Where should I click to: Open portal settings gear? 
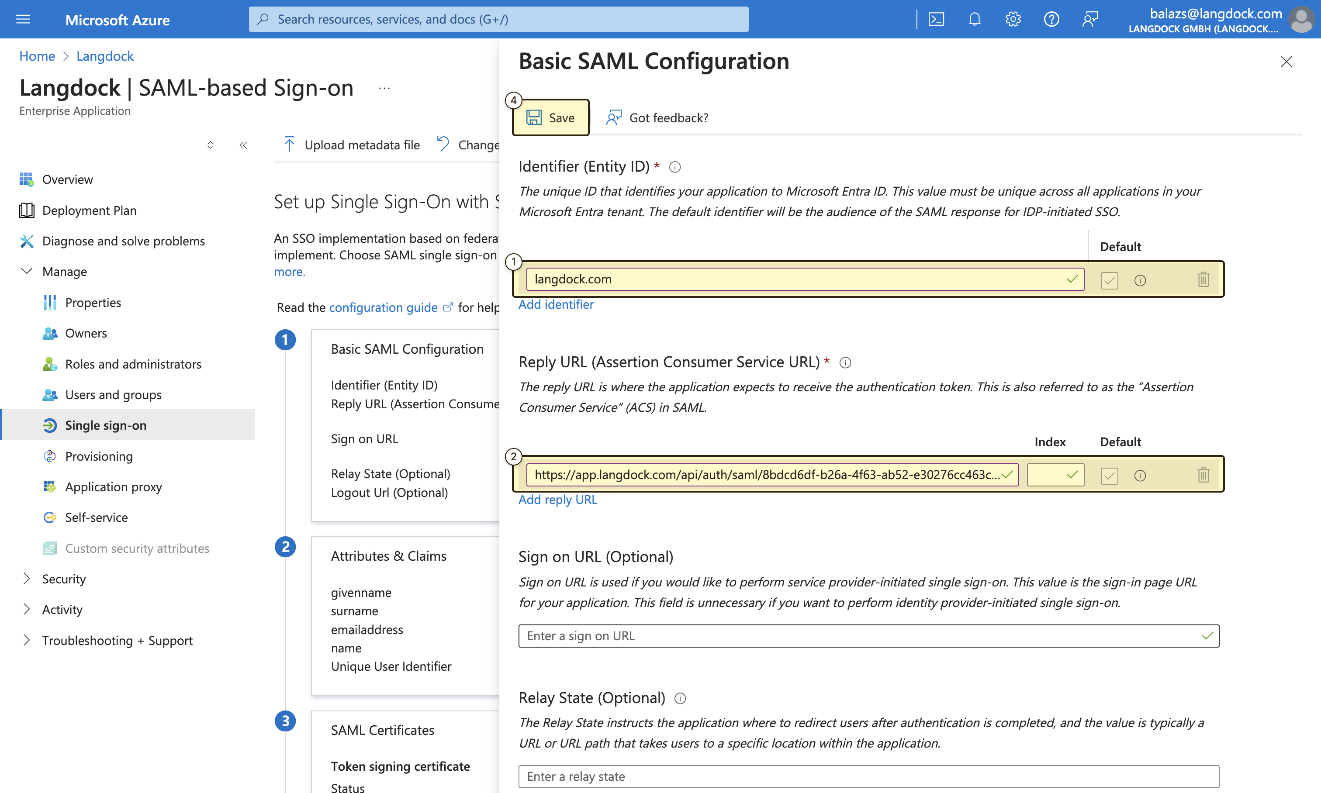pos(1013,20)
